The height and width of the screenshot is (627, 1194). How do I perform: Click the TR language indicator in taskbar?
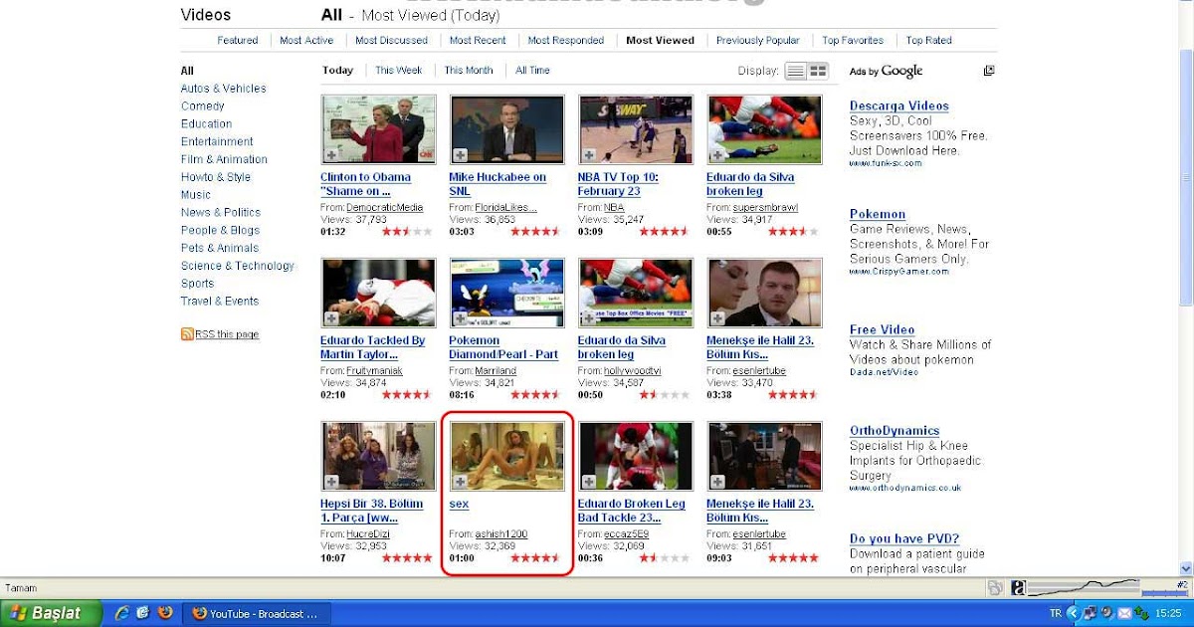[x=1056, y=613]
